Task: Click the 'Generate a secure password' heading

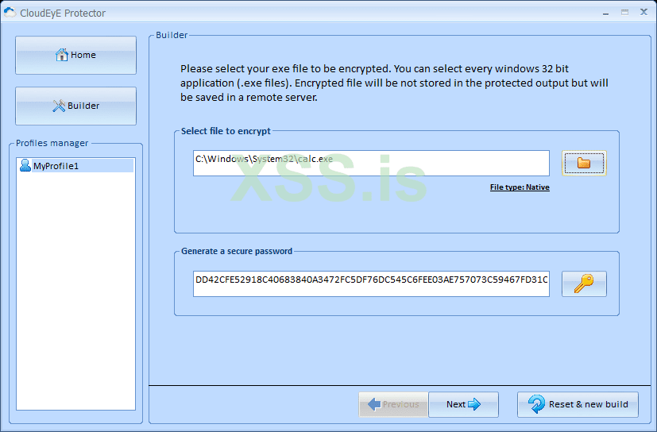Action: pyautogui.click(x=237, y=252)
